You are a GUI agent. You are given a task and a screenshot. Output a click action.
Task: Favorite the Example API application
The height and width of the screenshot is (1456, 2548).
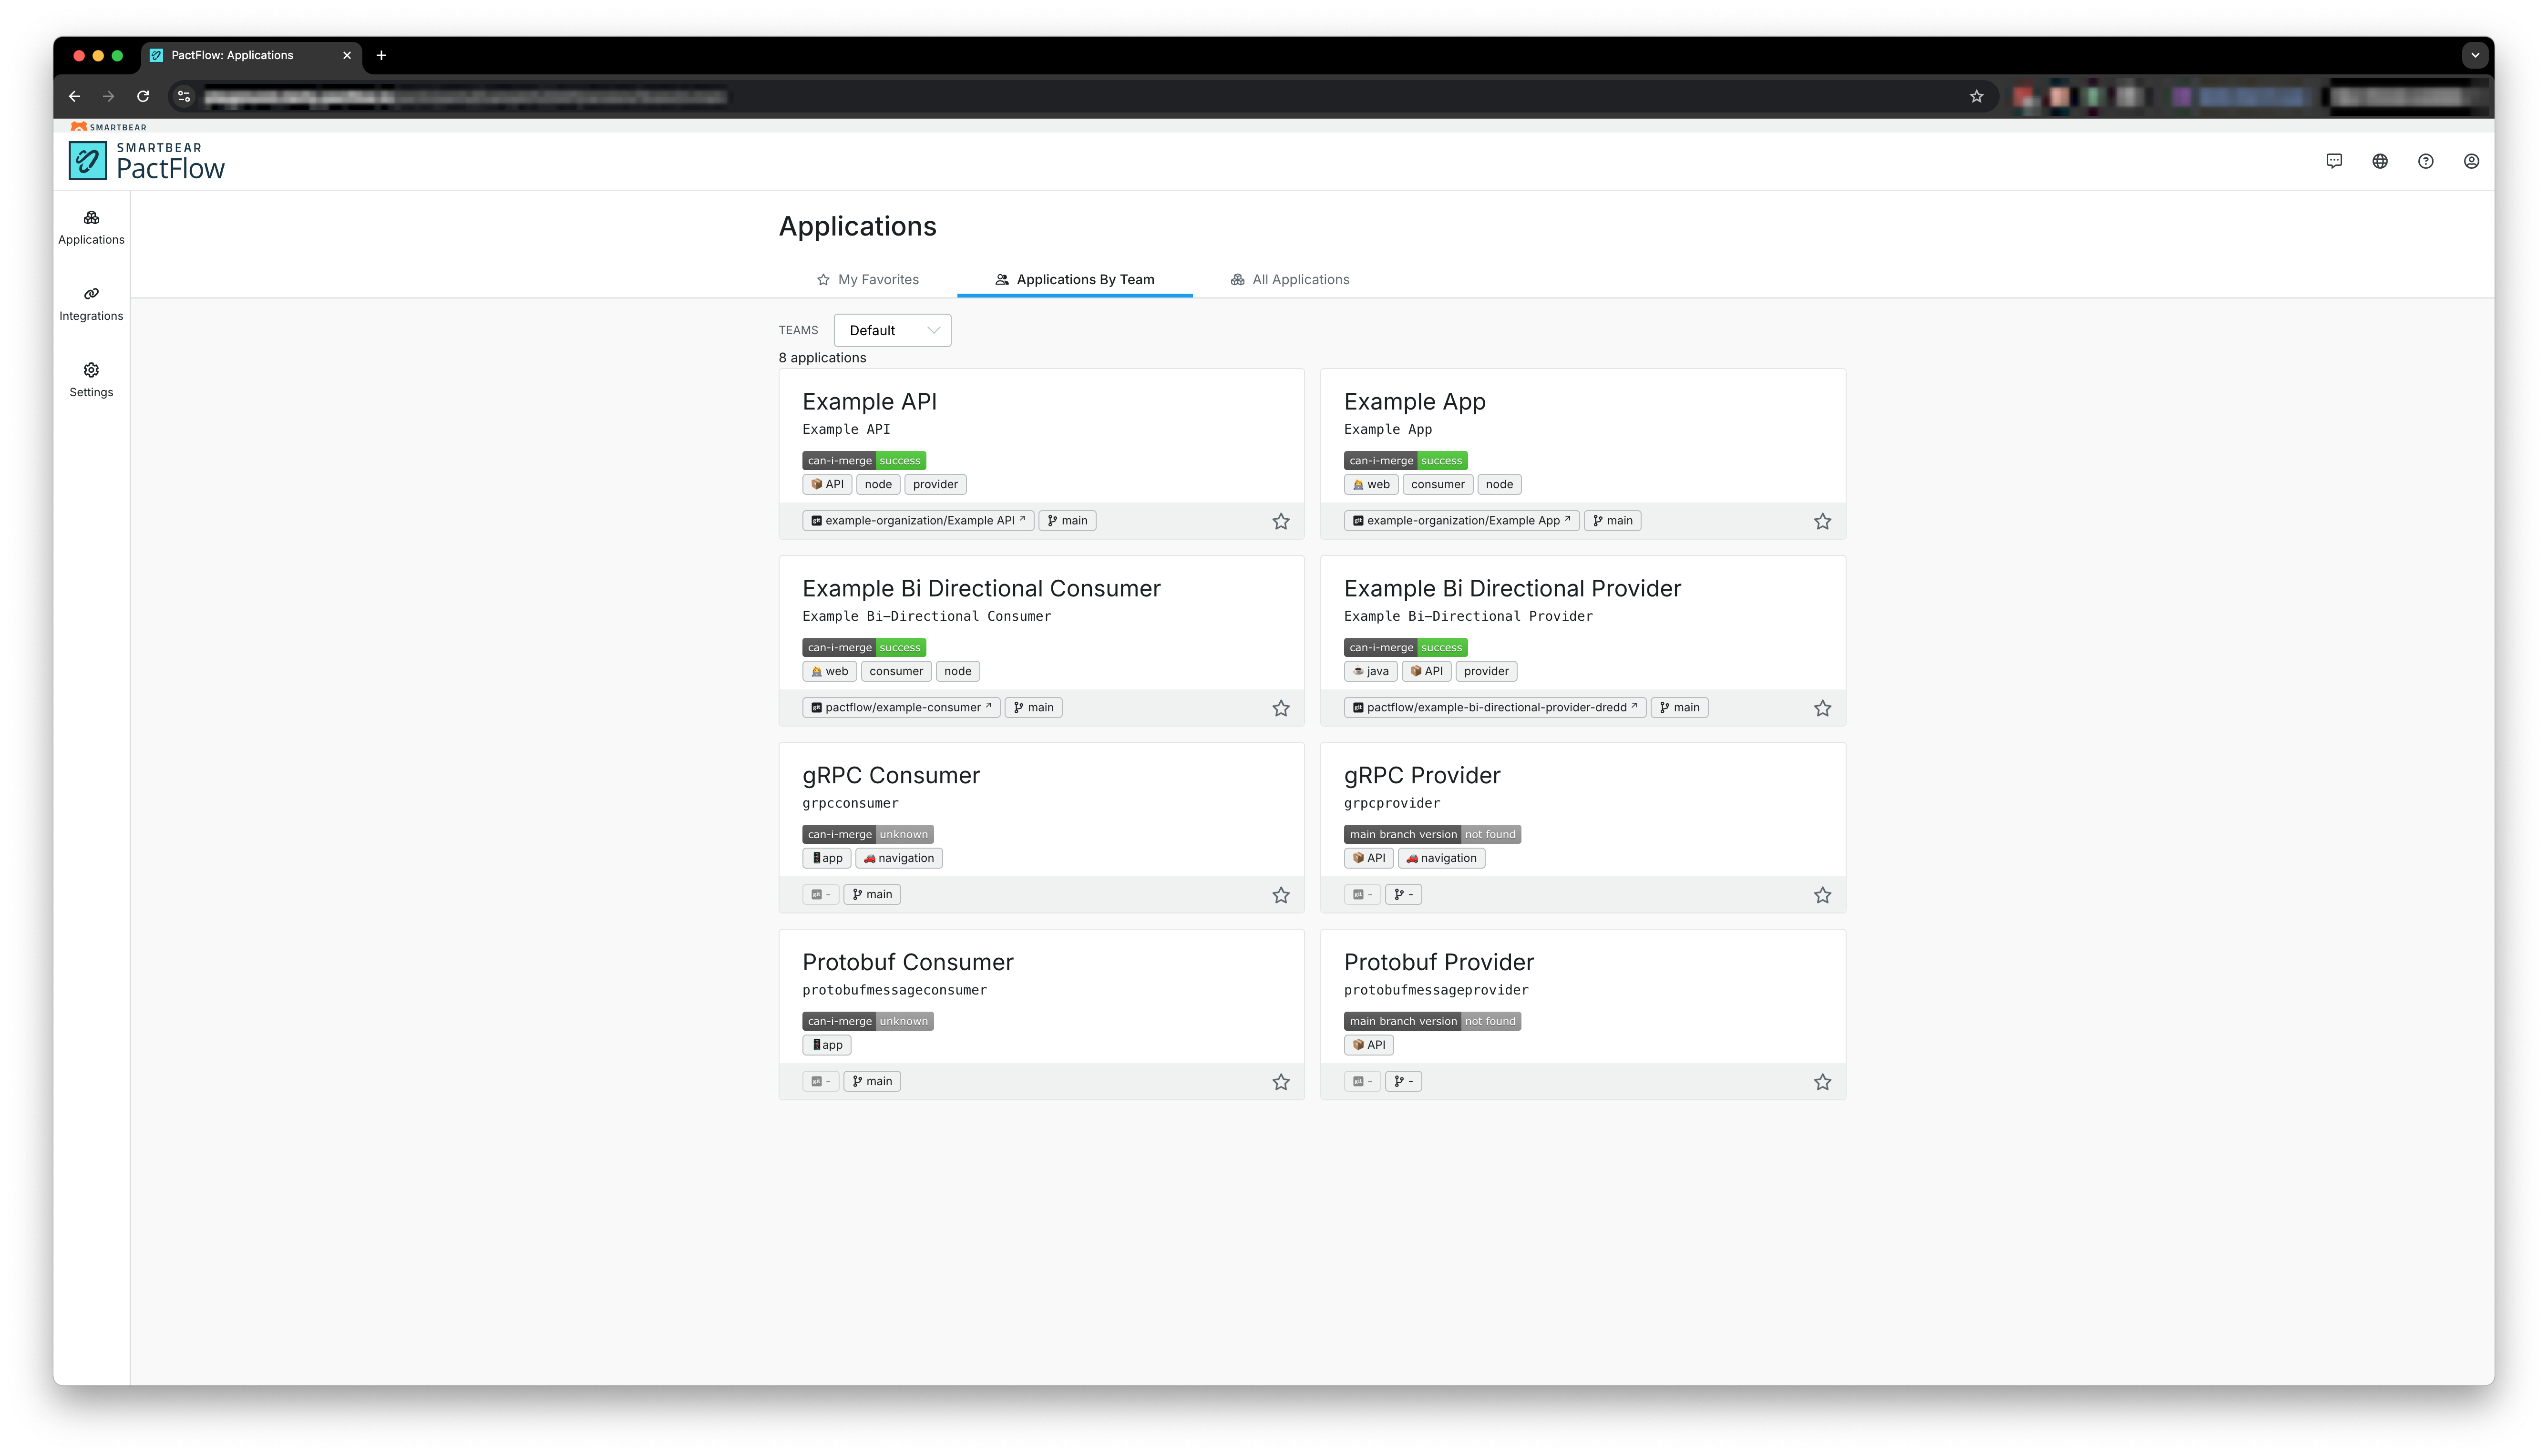(x=1281, y=521)
